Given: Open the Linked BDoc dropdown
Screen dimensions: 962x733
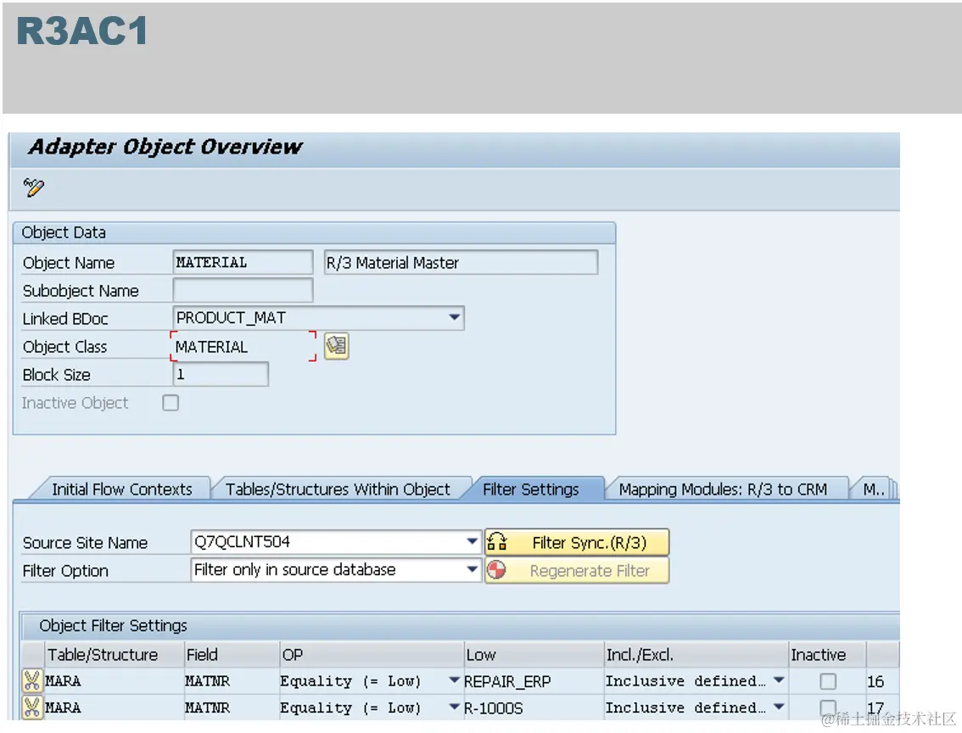Looking at the screenshot, I should click(x=454, y=318).
